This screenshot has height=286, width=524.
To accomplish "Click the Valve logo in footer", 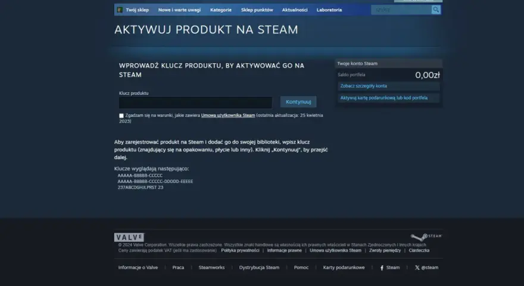I will tap(129, 237).
